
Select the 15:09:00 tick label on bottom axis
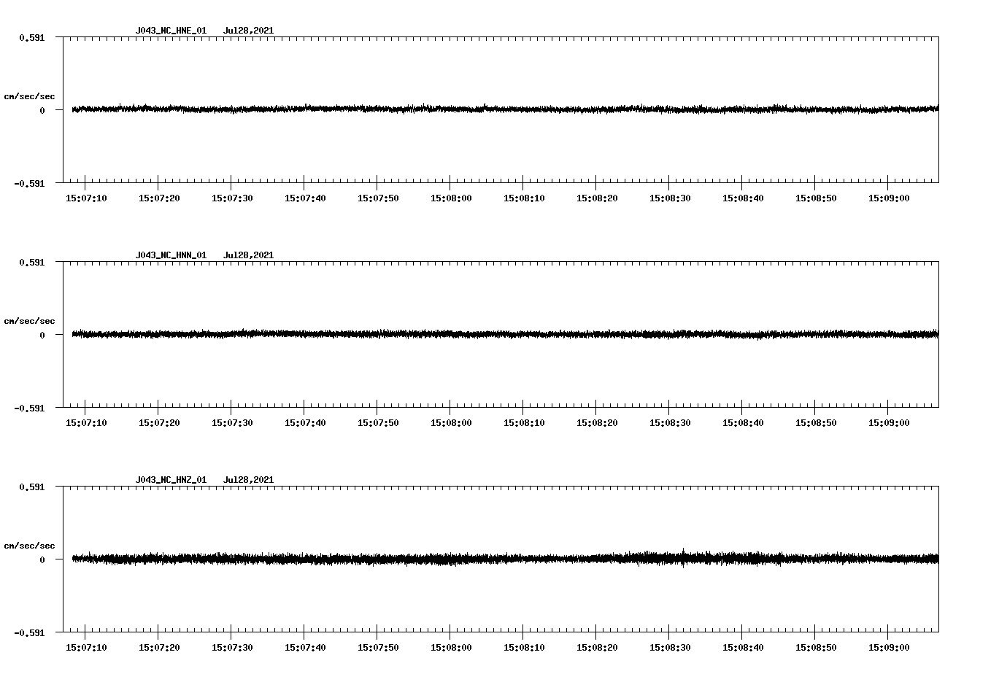pyautogui.click(x=891, y=646)
